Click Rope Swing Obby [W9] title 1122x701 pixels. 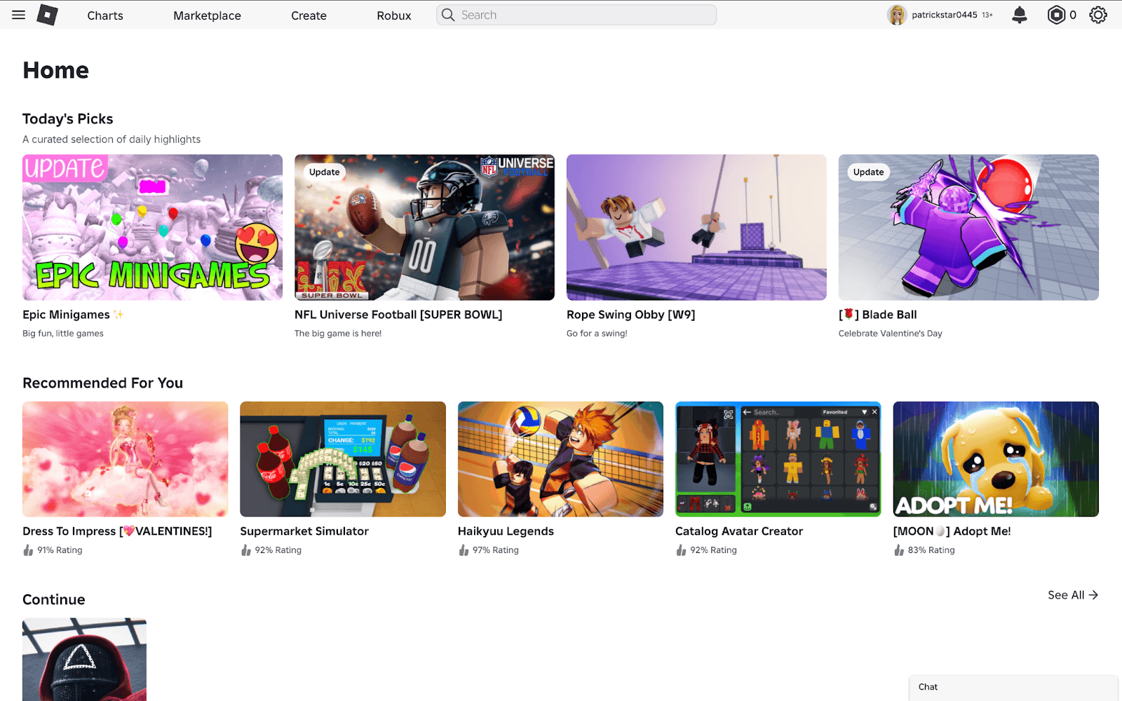pos(631,315)
